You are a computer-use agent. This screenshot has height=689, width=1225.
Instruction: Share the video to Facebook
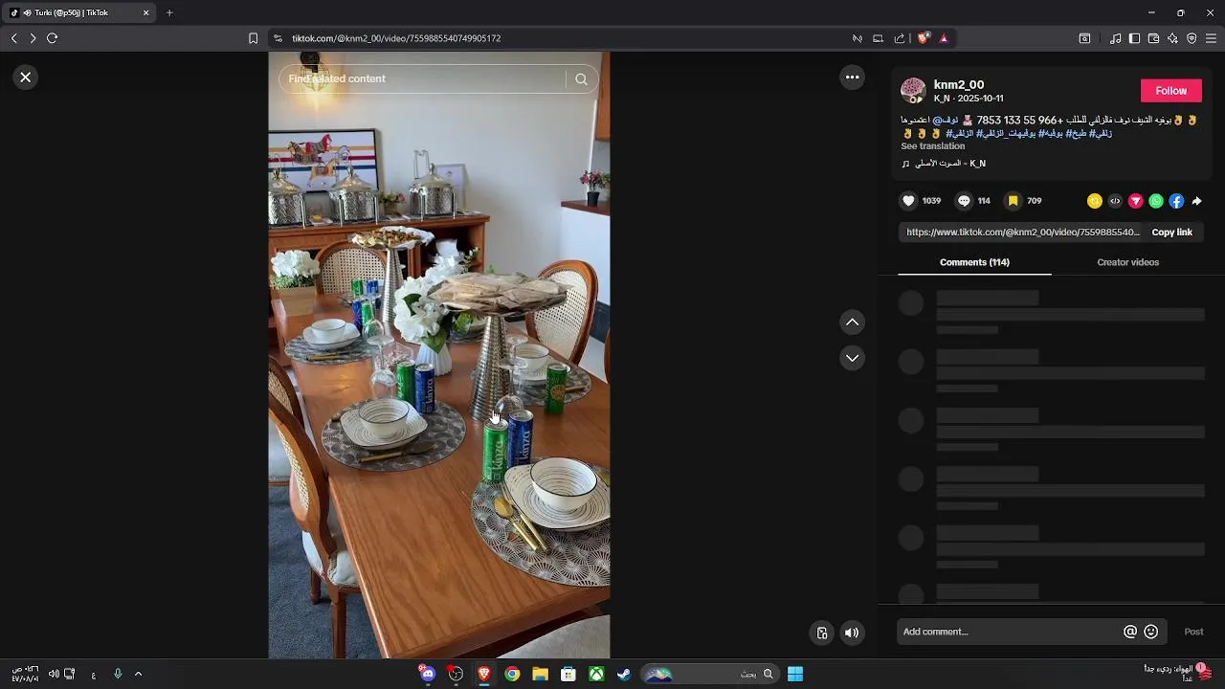pyautogui.click(x=1176, y=201)
